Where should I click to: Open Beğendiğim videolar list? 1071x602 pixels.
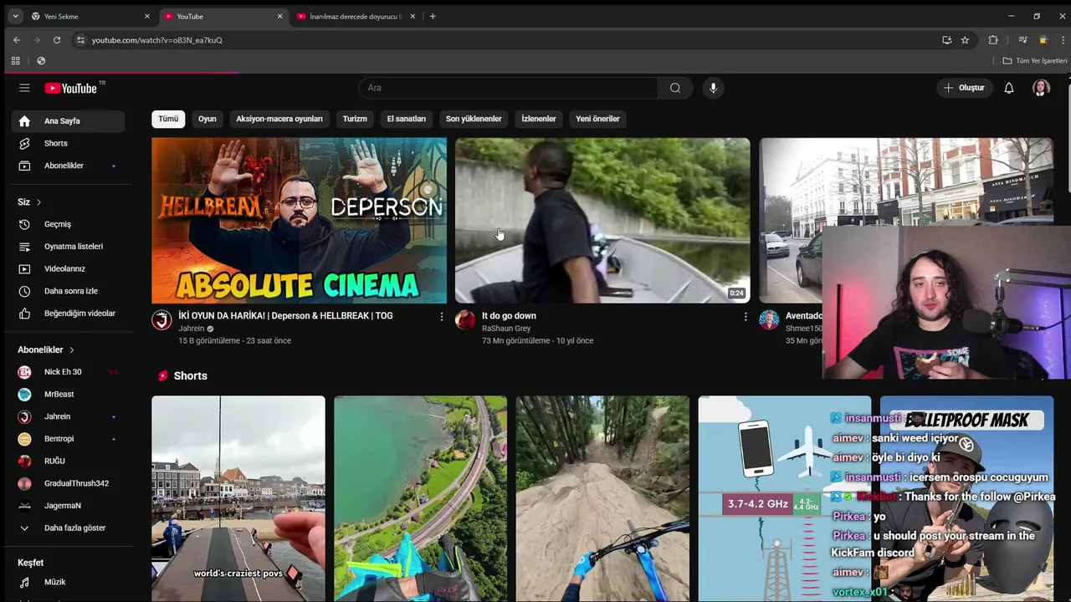click(68, 314)
